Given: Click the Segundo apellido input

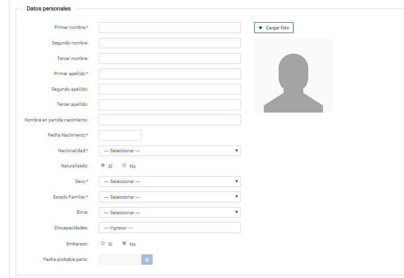Looking at the screenshot, I should pos(169,89).
